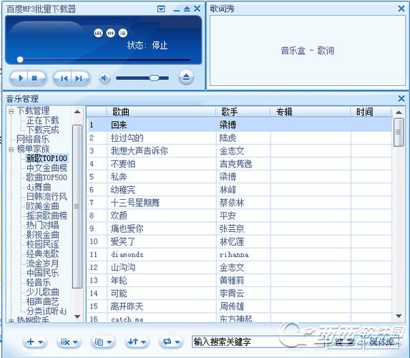This screenshot has width=410, height=358.
Task: Click the tree scrollbar up arrow
Action: tap(77, 112)
